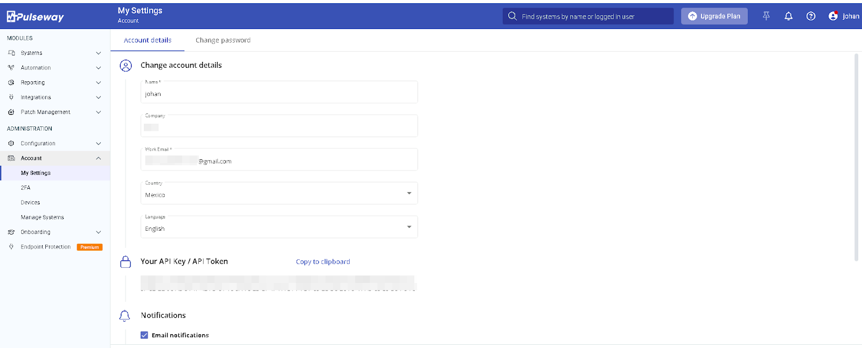Open the Country dropdown showing Mexico
The width and height of the screenshot is (862, 348).
(x=279, y=194)
